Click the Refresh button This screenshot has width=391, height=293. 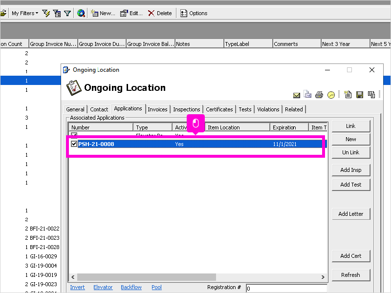[351, 275]
